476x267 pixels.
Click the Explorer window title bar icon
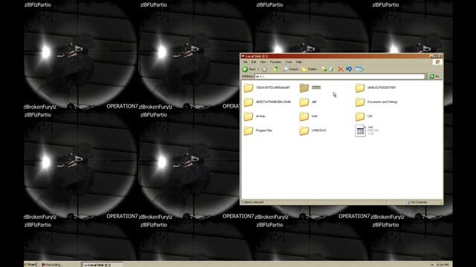click(x=243, y=56)
